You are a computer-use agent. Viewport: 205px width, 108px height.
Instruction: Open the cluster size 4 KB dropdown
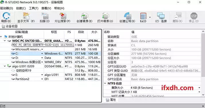(199, 88)
